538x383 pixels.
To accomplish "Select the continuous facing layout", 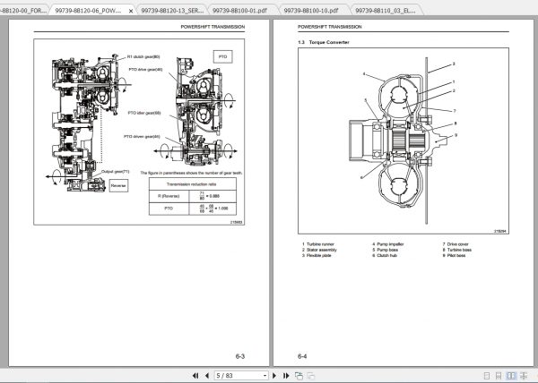I will click(524, 376).
